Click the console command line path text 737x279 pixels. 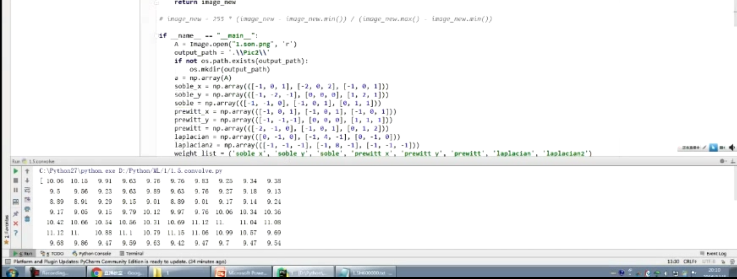click(131, 171)
